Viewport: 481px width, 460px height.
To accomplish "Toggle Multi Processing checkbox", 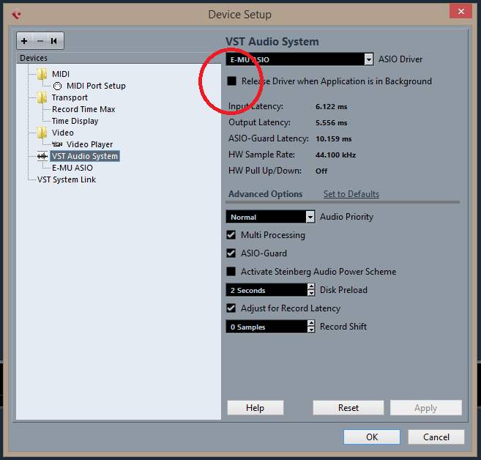I will click(x=231, y=235).
